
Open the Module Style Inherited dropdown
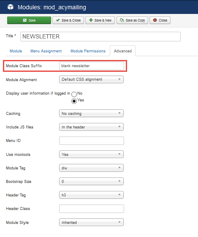pyautogui.click(x=91, y=222)
